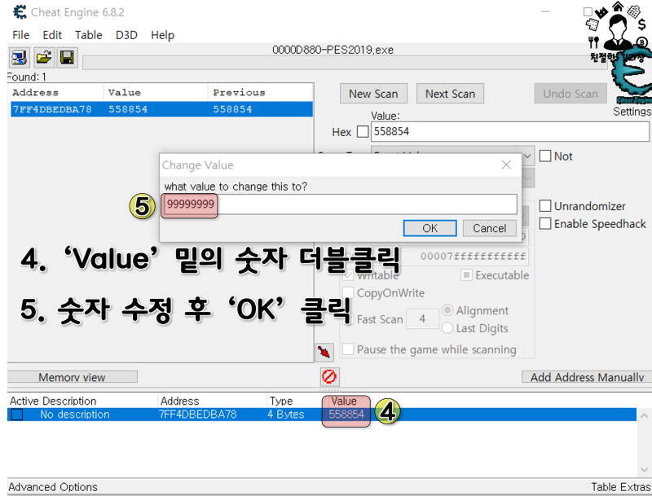Screen dimensions: 652x496
Task: Click the Type column header in address table
Action: point(281,401)
